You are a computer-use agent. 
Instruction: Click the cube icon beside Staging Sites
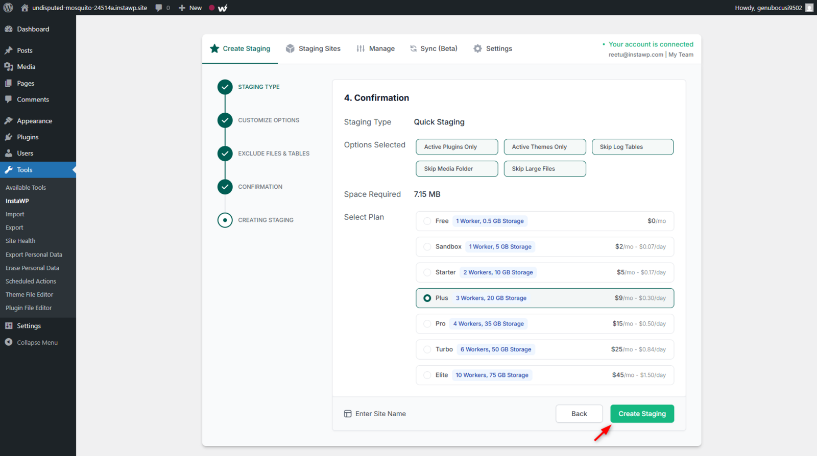(290, 48)
